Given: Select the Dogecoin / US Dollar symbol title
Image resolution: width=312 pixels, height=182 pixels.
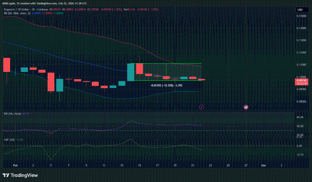Looking at the screenshot, I should point(26,9).
